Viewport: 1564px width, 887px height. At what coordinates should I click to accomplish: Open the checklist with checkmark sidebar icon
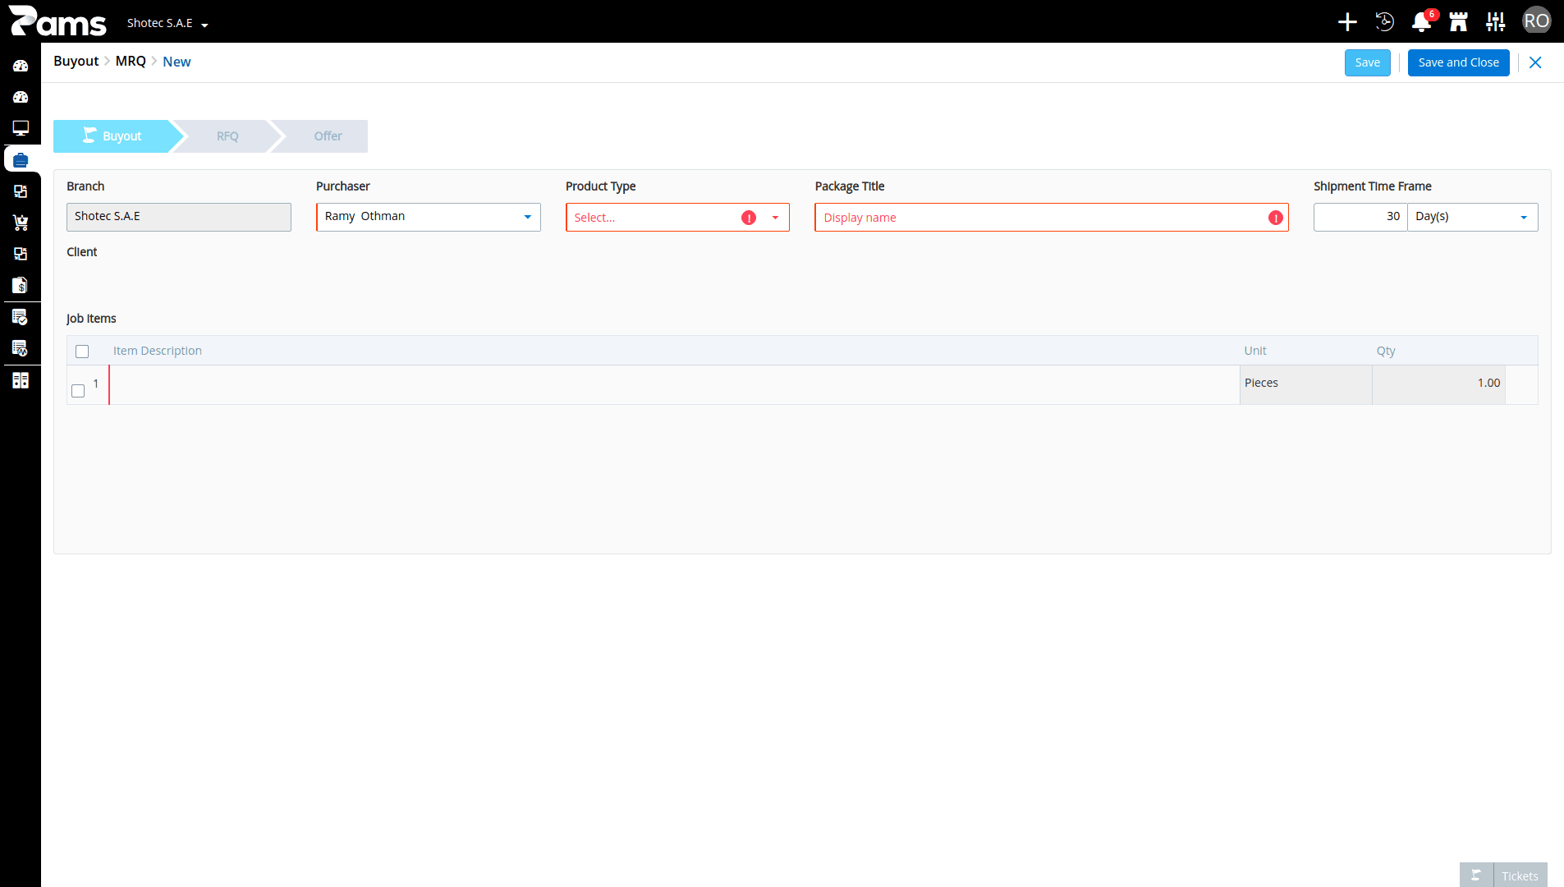(x=21, y=317)
